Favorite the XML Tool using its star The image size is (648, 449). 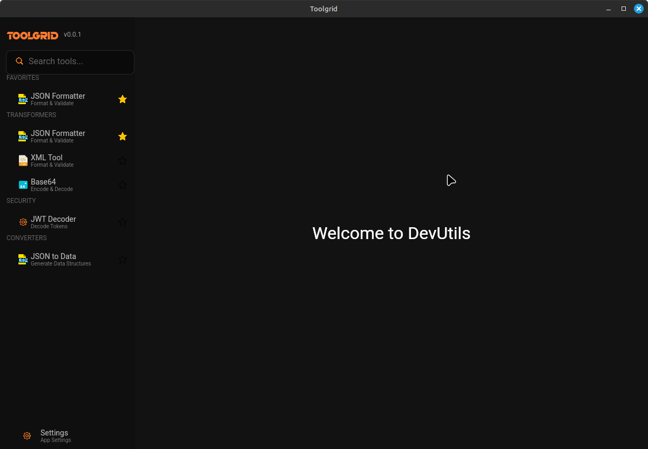click(x=123, y=161)
